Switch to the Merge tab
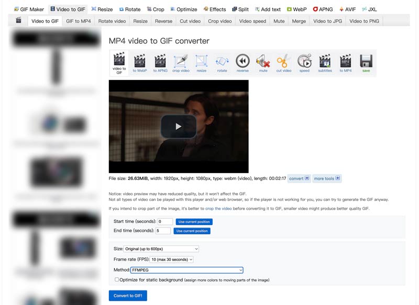This screenshot has height=305, width=419. click(299, 21)
